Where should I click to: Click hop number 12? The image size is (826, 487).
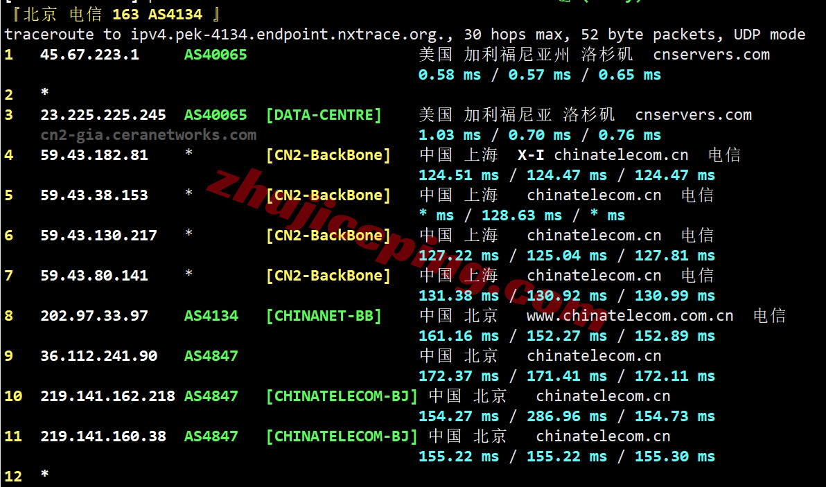pos(13,477)
